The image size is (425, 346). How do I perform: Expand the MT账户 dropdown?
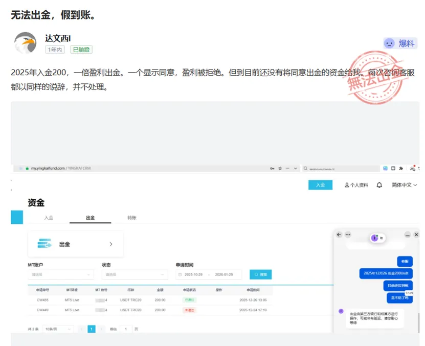tap(61, 274)
